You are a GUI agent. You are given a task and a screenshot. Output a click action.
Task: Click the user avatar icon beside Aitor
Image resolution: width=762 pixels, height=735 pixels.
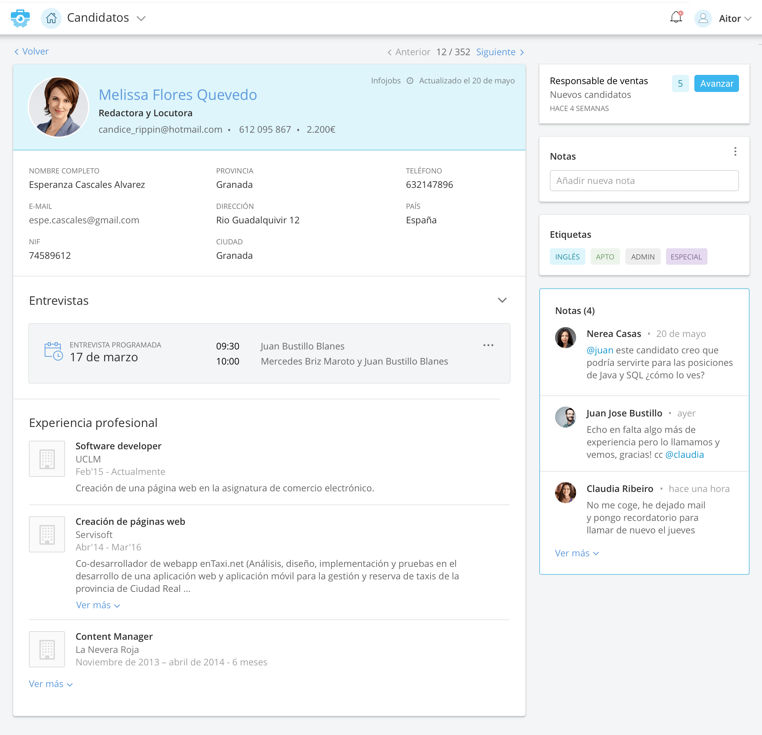click(x=703, y=18)
